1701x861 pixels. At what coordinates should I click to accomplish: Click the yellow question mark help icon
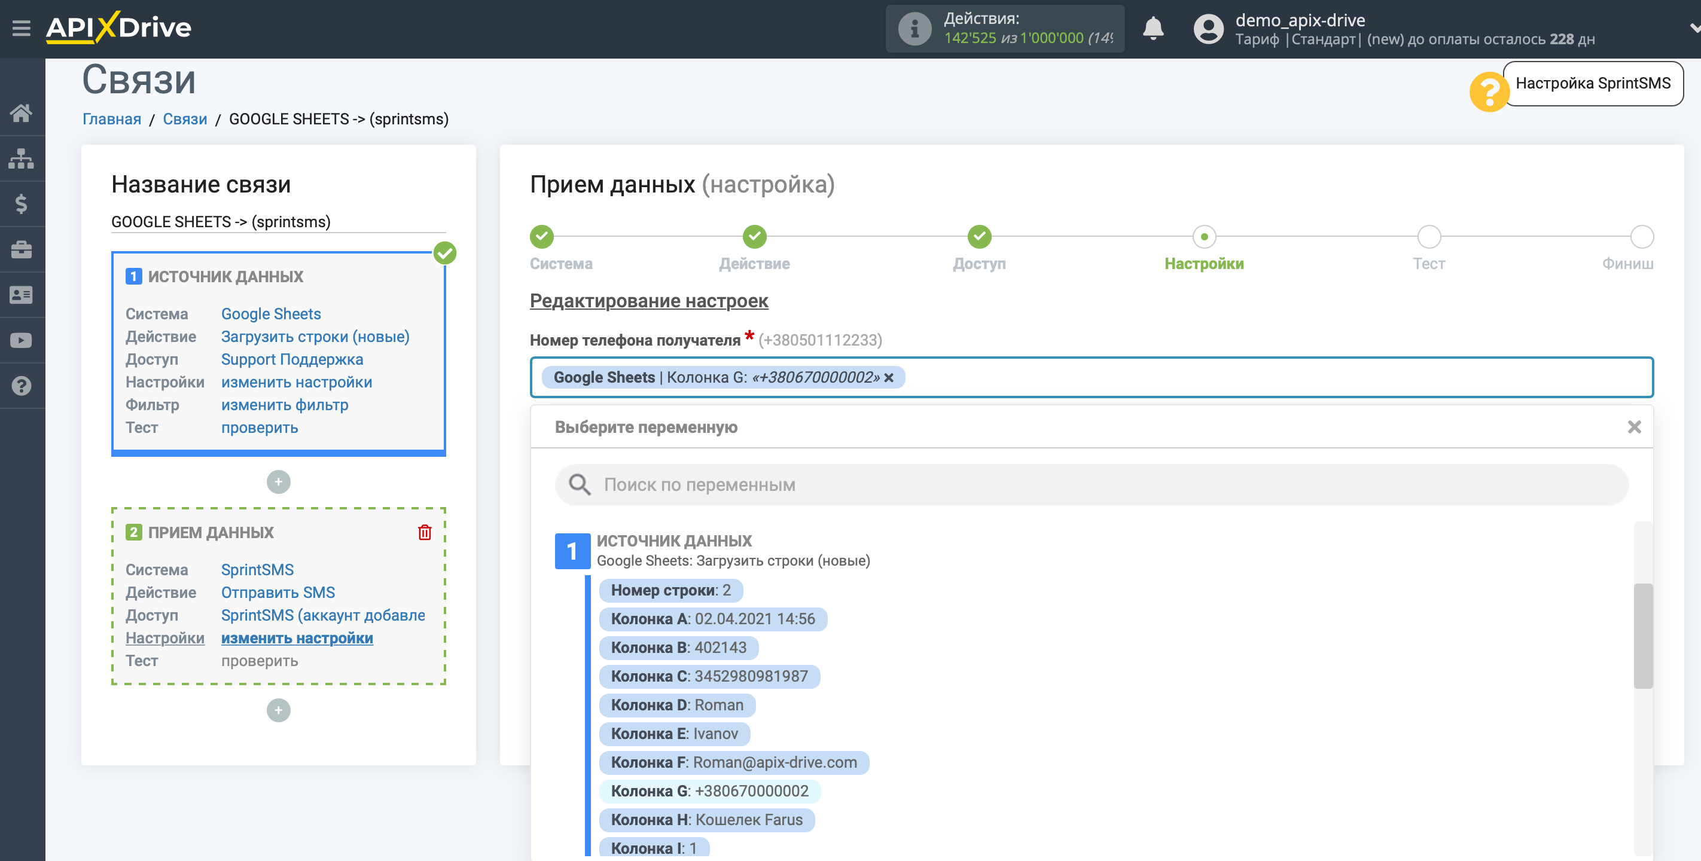1488,91
